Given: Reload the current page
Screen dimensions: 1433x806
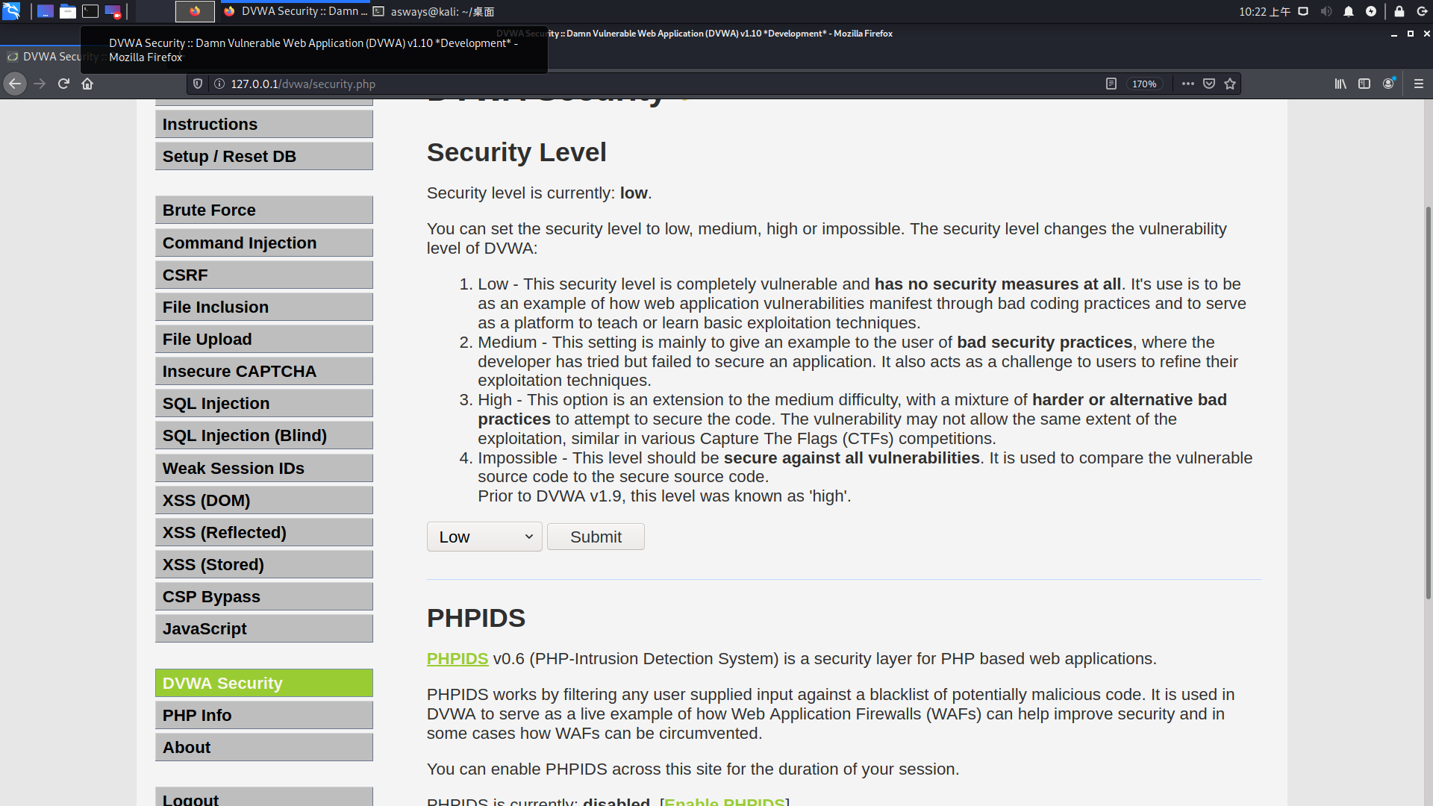Looking at the screenshot, I should click(x=63, y=84).
